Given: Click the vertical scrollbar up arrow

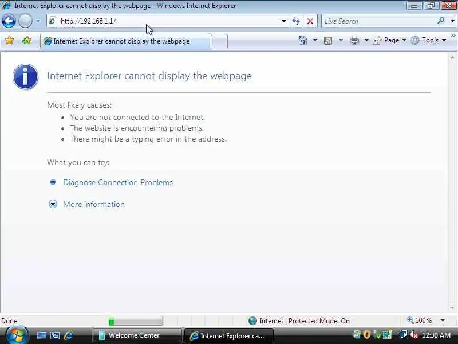Looking at the screenshot, I should (x=452, y=58).
